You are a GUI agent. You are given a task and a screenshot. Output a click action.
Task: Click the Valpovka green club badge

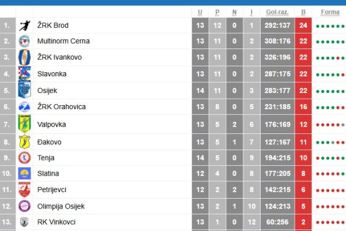24,124
